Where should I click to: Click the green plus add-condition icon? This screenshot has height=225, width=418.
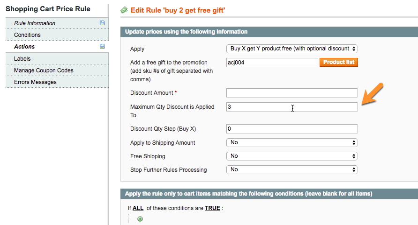pos(140,219)
